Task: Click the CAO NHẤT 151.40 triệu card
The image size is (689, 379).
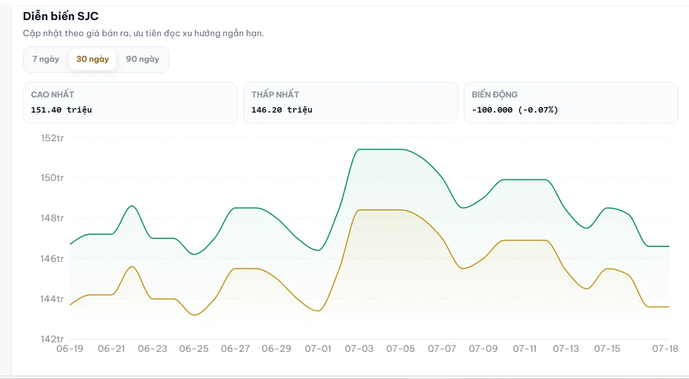Action: (x=130, y=103)
